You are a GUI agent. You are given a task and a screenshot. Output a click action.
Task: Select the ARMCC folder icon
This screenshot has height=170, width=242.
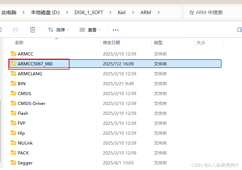coord(13,54)
